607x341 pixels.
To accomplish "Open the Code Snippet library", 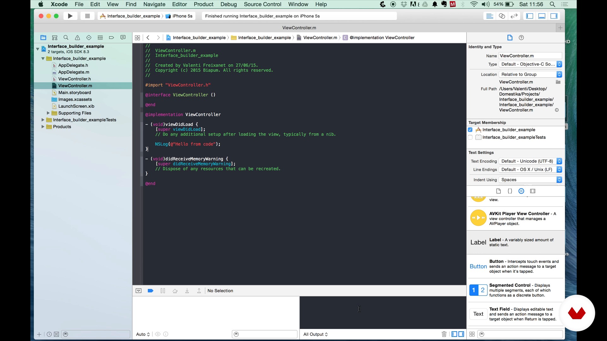I will pos(510,191).
